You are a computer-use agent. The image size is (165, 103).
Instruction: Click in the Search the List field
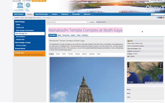coord(67,22)
